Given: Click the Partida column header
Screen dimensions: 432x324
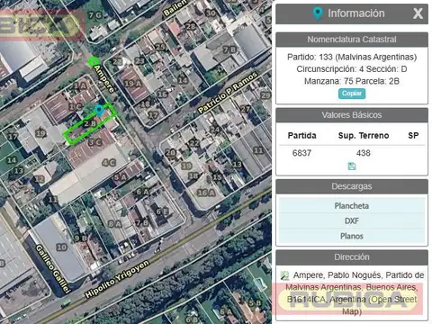Looking at the screenshot, I should (301, 136).
